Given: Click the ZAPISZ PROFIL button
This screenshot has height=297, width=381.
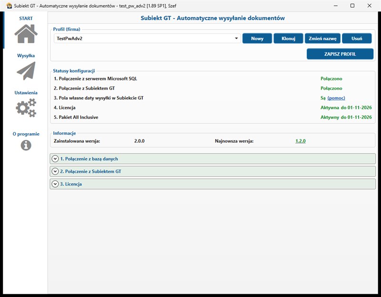Looking at the screenshot, I should coord(340,54).
